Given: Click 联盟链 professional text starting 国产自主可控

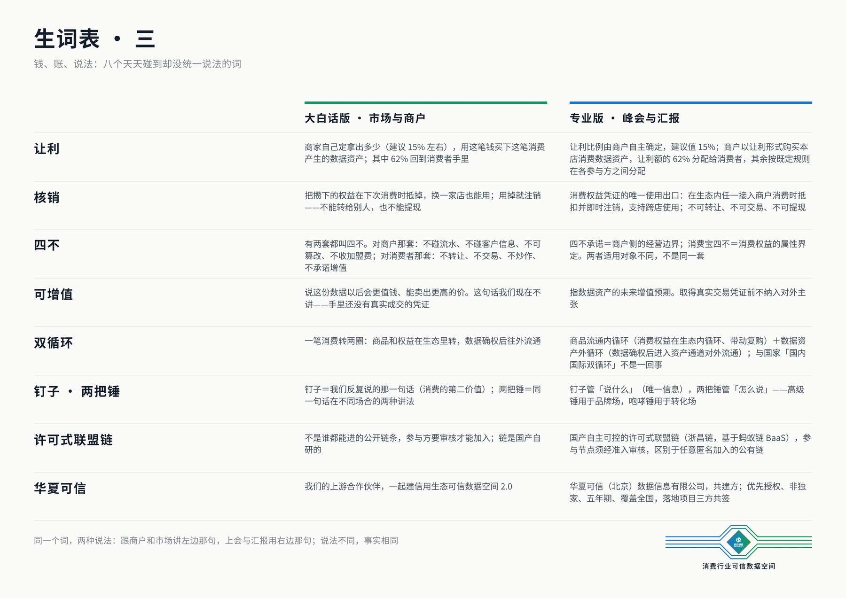Looking at the screenshot, I should click(690, 444).
